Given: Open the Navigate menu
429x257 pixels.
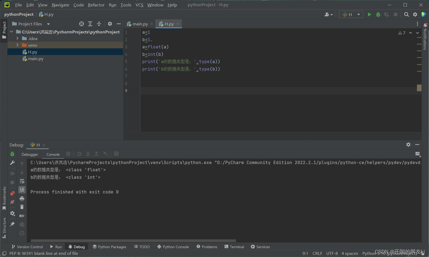Looking at the screenshot, I should click(x=60, y=5).
